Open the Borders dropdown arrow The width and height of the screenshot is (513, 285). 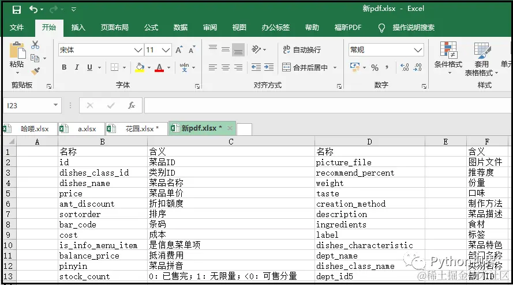click(x=124, y=67)
